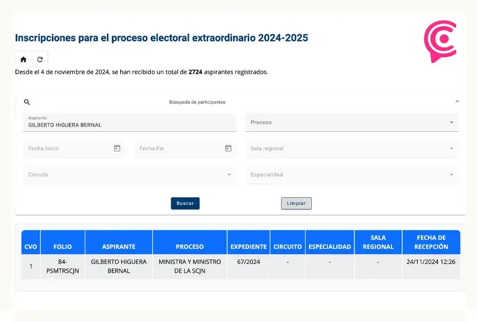Open the Proceso dropdown

(352, 122)
